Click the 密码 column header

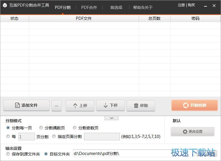point(195,18)
